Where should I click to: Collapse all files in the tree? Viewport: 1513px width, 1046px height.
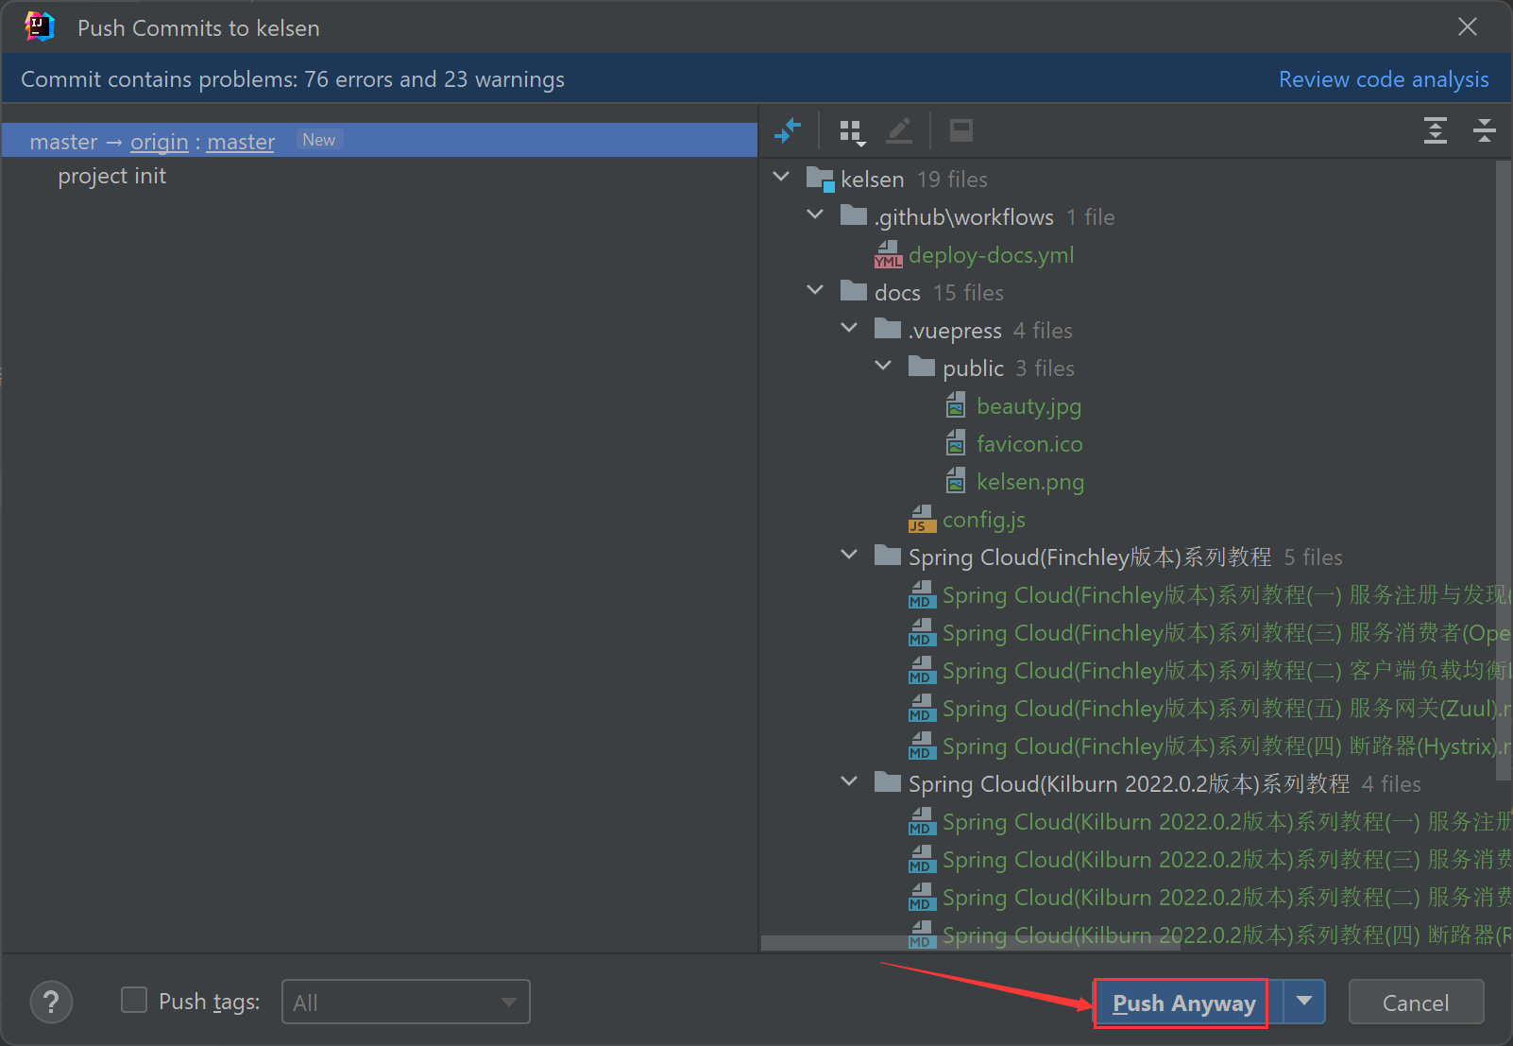click(1484, 130)
